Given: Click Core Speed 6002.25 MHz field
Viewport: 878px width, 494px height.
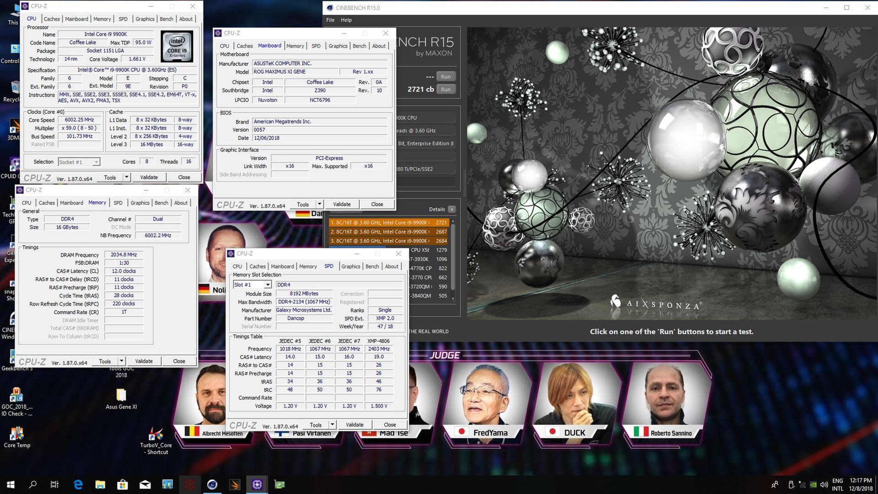Looking at the screenshot, I should point(79,120).
